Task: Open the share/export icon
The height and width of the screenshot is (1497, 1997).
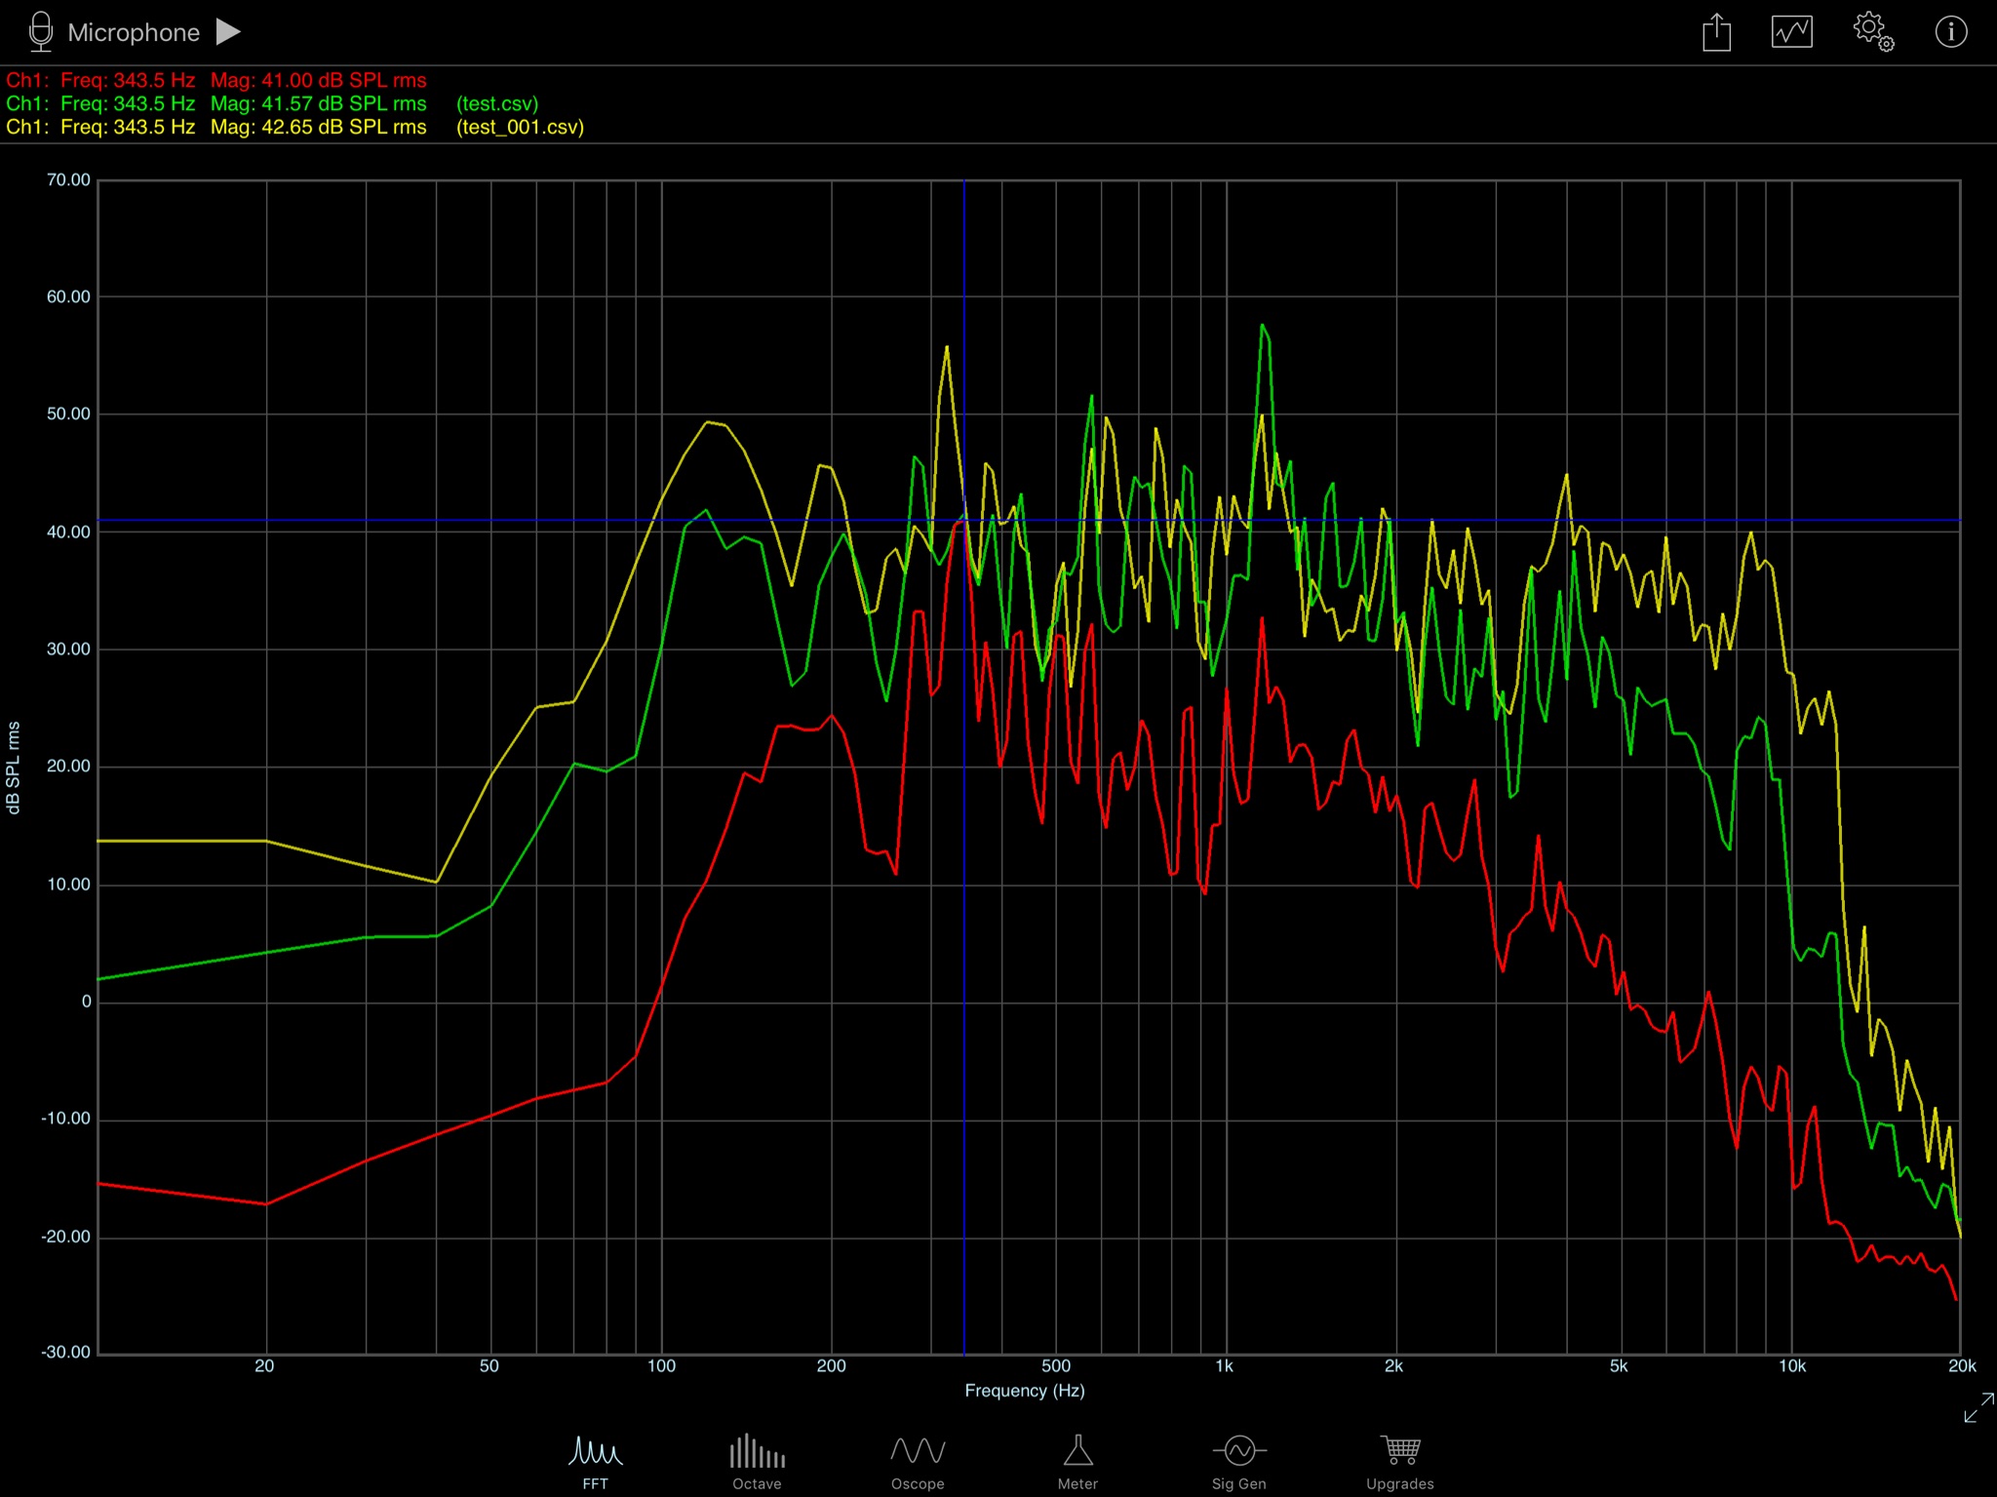Action: pyautogui.click(x=1716, y=31)
